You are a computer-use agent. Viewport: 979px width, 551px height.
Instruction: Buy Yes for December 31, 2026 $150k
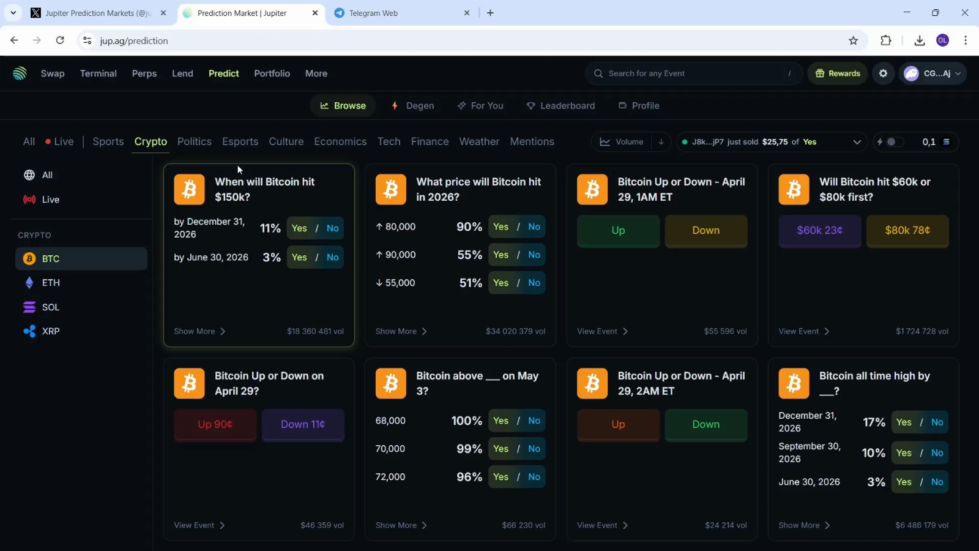point(299,228)
